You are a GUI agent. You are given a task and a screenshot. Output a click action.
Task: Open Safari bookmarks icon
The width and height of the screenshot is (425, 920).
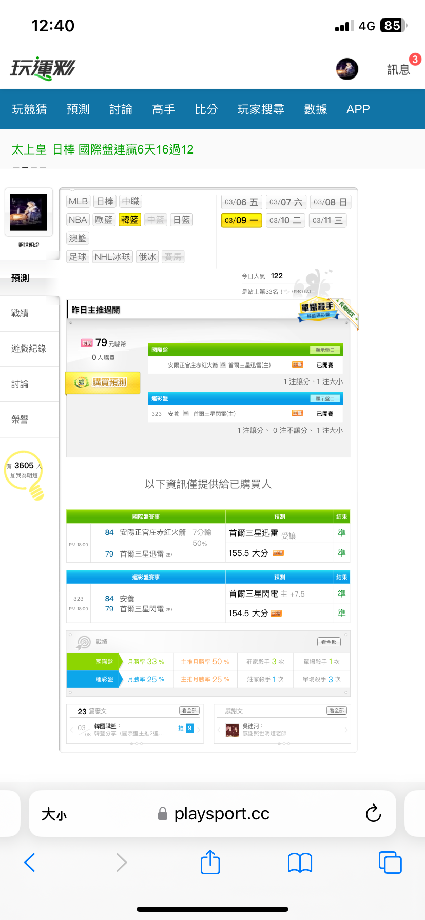300,862
